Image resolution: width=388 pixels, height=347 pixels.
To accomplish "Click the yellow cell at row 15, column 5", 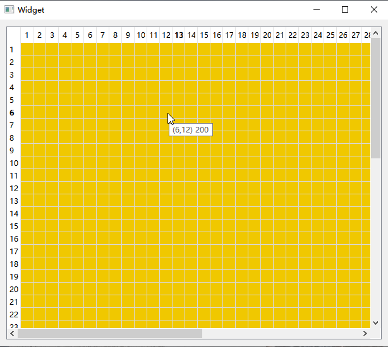I will coord(78,226).
